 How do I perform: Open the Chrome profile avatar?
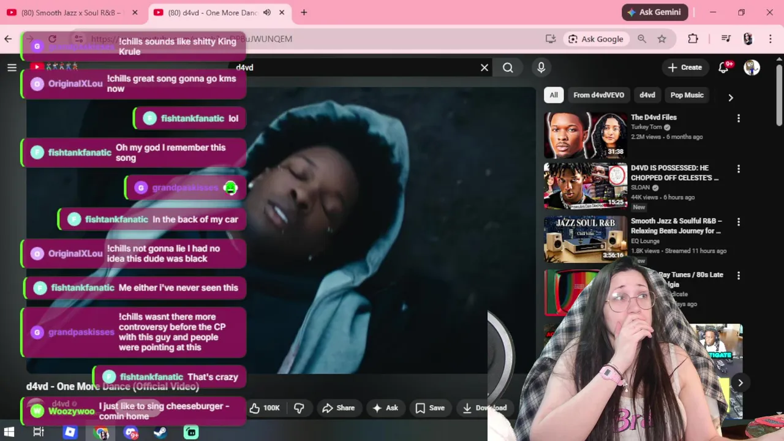748,39
